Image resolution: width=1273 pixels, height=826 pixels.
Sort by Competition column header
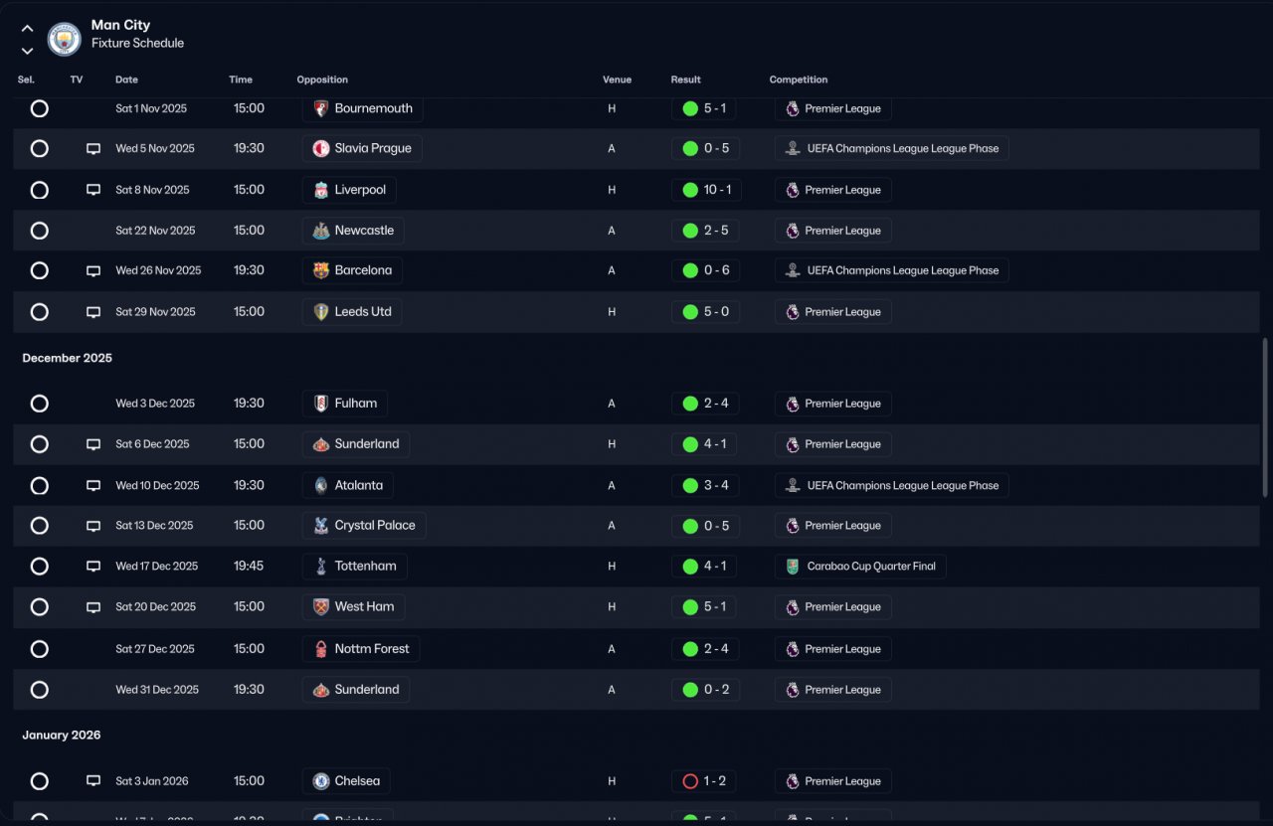[x=798, y=80]
